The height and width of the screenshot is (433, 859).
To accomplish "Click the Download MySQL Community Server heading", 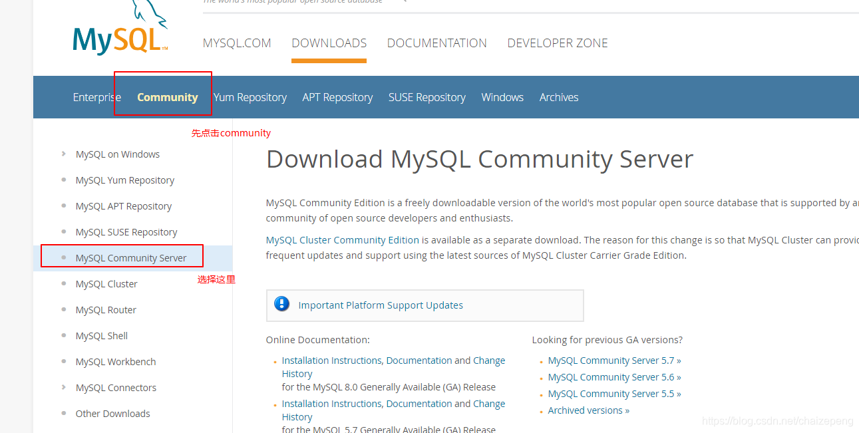I will [480, 160].
